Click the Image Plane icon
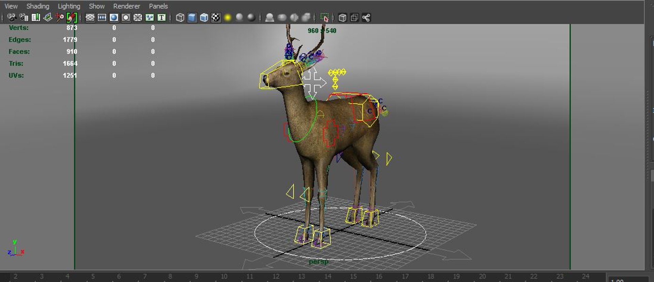This screenshot has width=654, height=282. (48, 17)
